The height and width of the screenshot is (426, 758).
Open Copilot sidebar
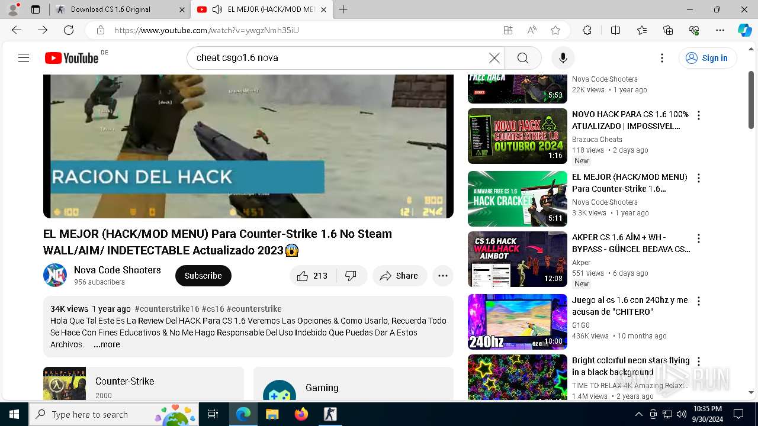[x=745, y=30]
